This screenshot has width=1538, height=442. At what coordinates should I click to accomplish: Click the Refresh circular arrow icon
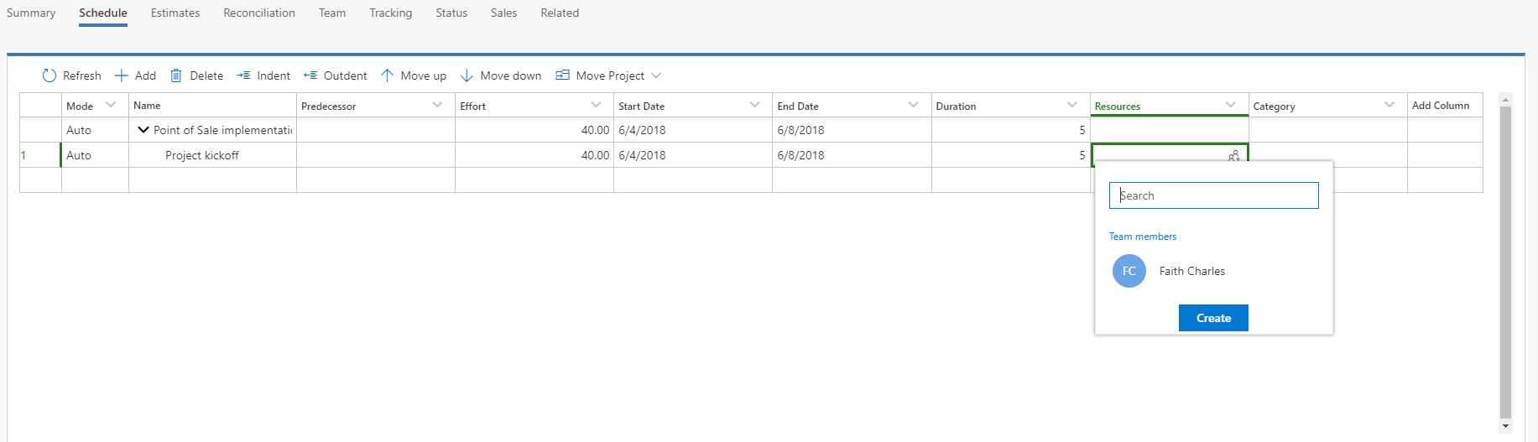50,75
